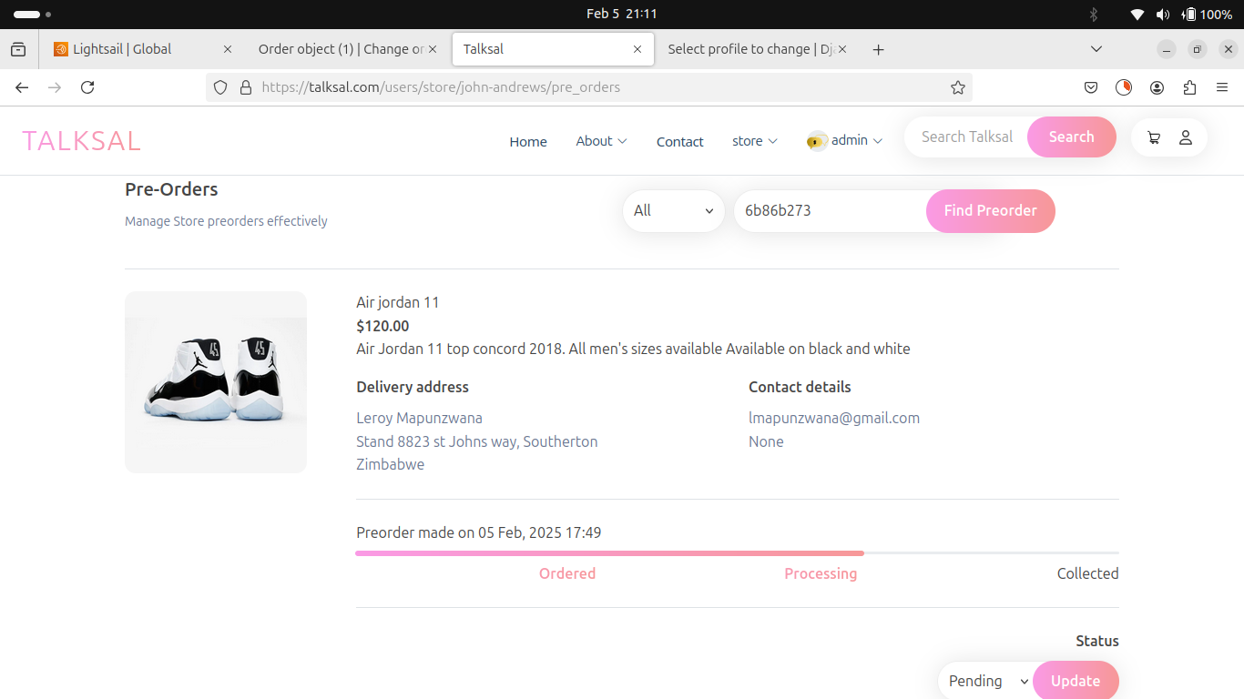Open the red circular extension icon

coord(1124,87)
